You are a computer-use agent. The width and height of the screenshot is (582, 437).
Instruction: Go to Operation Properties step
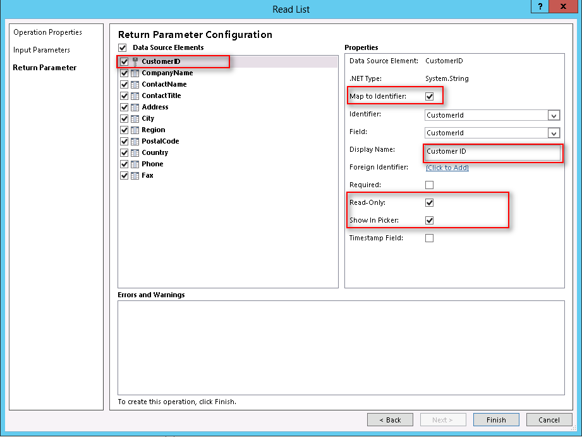click(47, 32)
